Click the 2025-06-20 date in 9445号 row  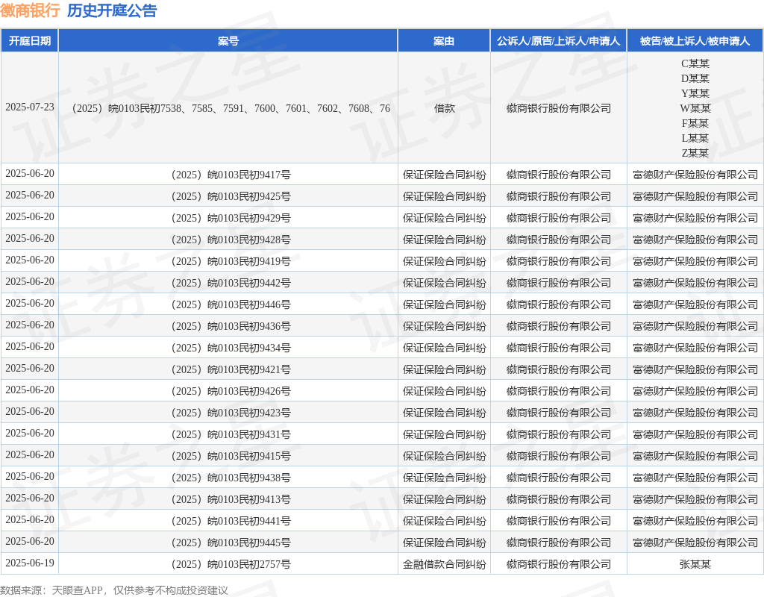coord(30,542)
